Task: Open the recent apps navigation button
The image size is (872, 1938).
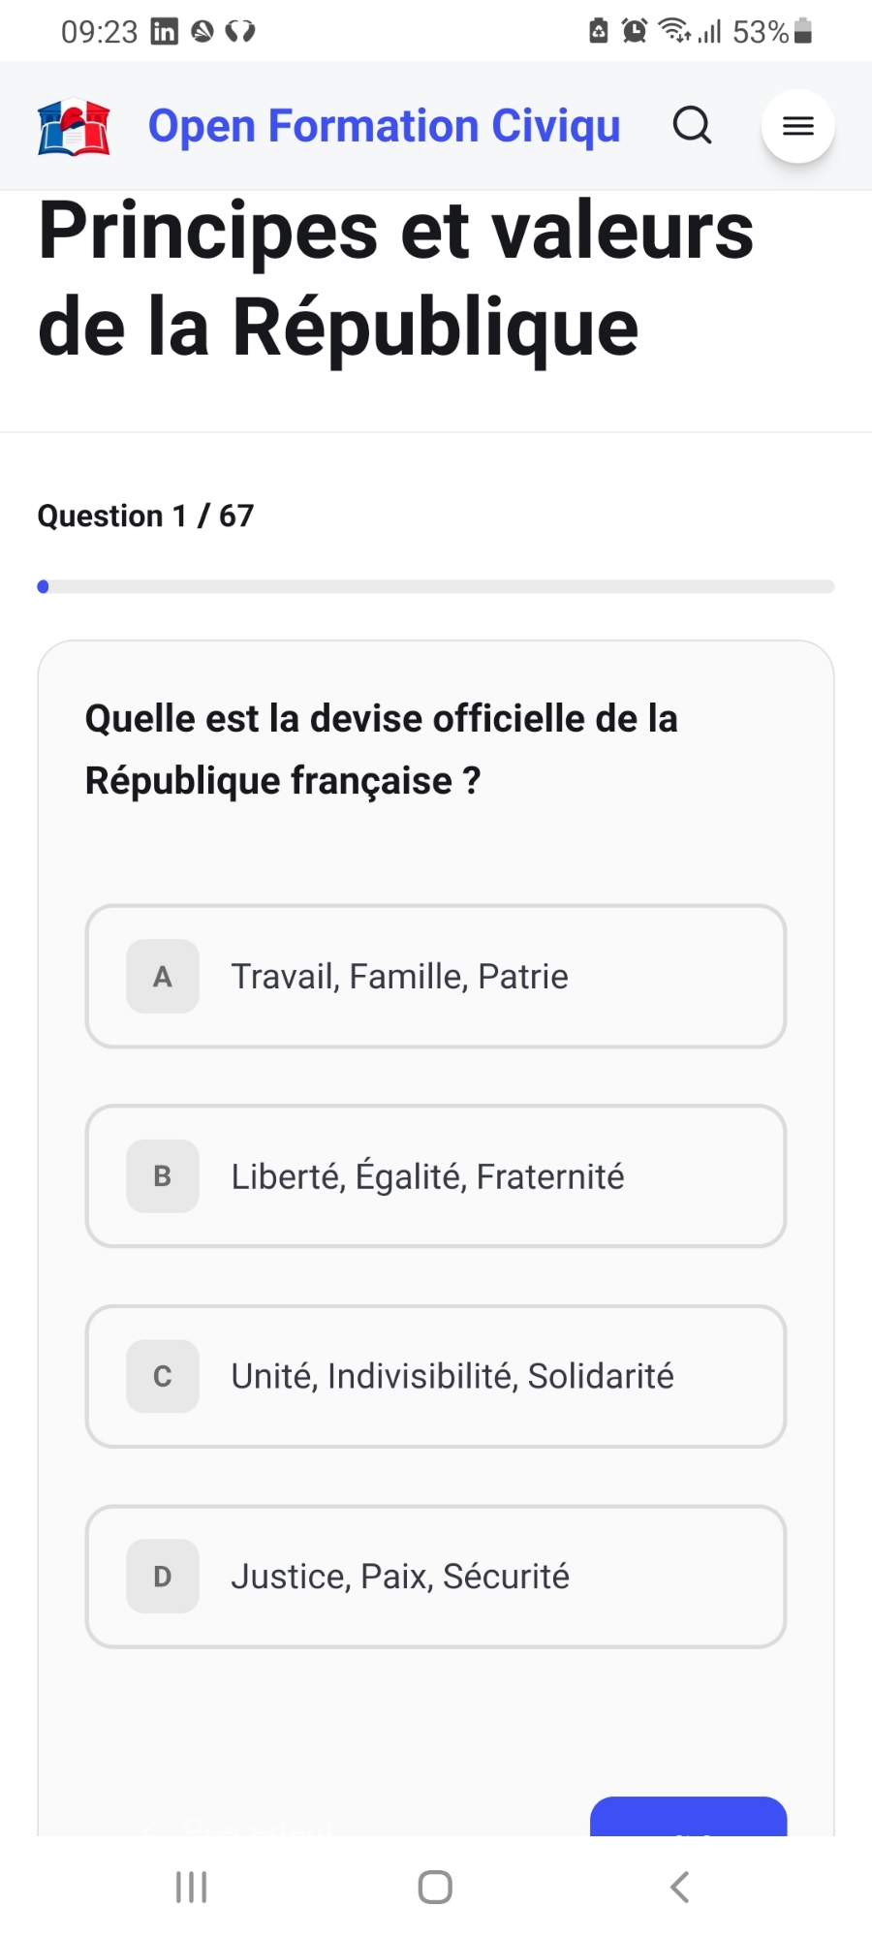Action: (x=191, y=1887)
